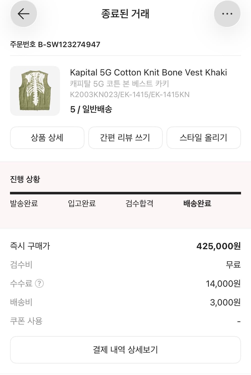Click the order number B-SW123274947

click(54, 44)
